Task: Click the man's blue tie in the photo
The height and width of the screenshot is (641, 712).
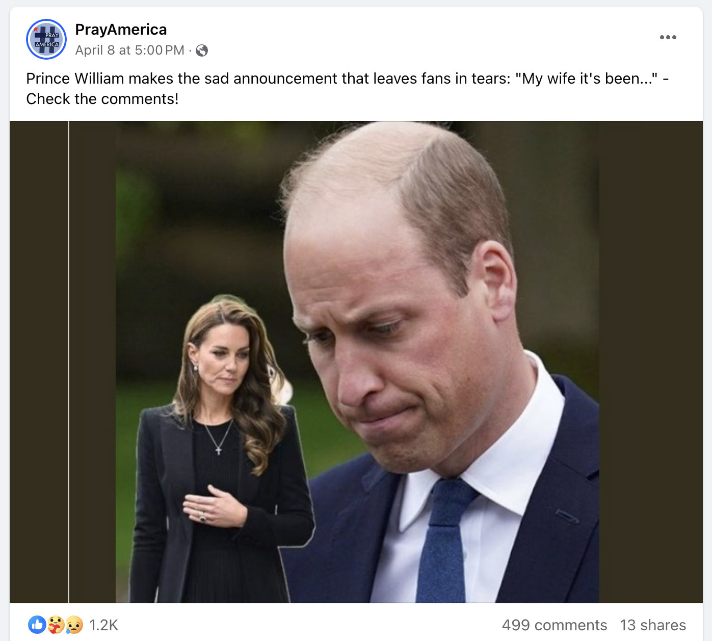Action: pyautogui.click(x=444, y=541)
